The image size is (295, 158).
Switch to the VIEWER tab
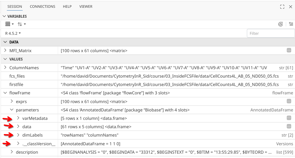[x=86, y=7]
